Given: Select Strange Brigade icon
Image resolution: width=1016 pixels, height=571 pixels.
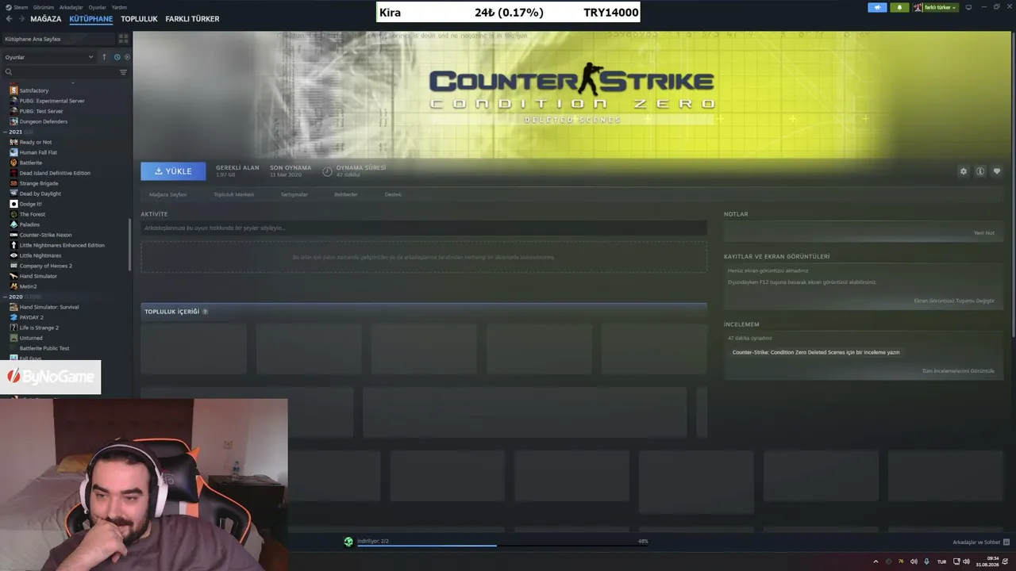Looking at the screenshot, I should (x=13, y=183).
